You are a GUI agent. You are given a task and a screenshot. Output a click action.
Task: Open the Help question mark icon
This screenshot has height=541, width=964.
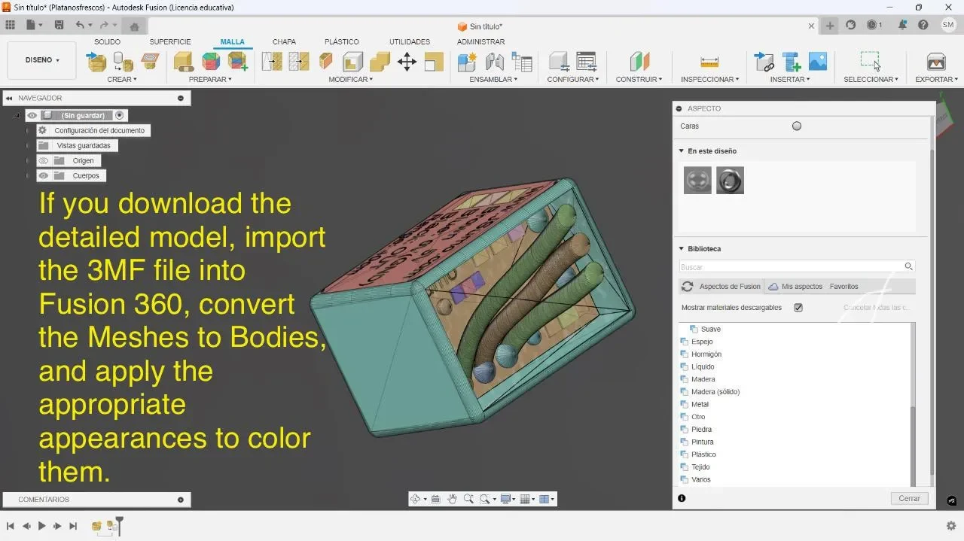coord(923,25)
